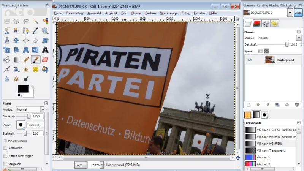Viewport: 304px width, 171px height.
Task: Select the Smudge tool
Action: (x=16, y=79)
